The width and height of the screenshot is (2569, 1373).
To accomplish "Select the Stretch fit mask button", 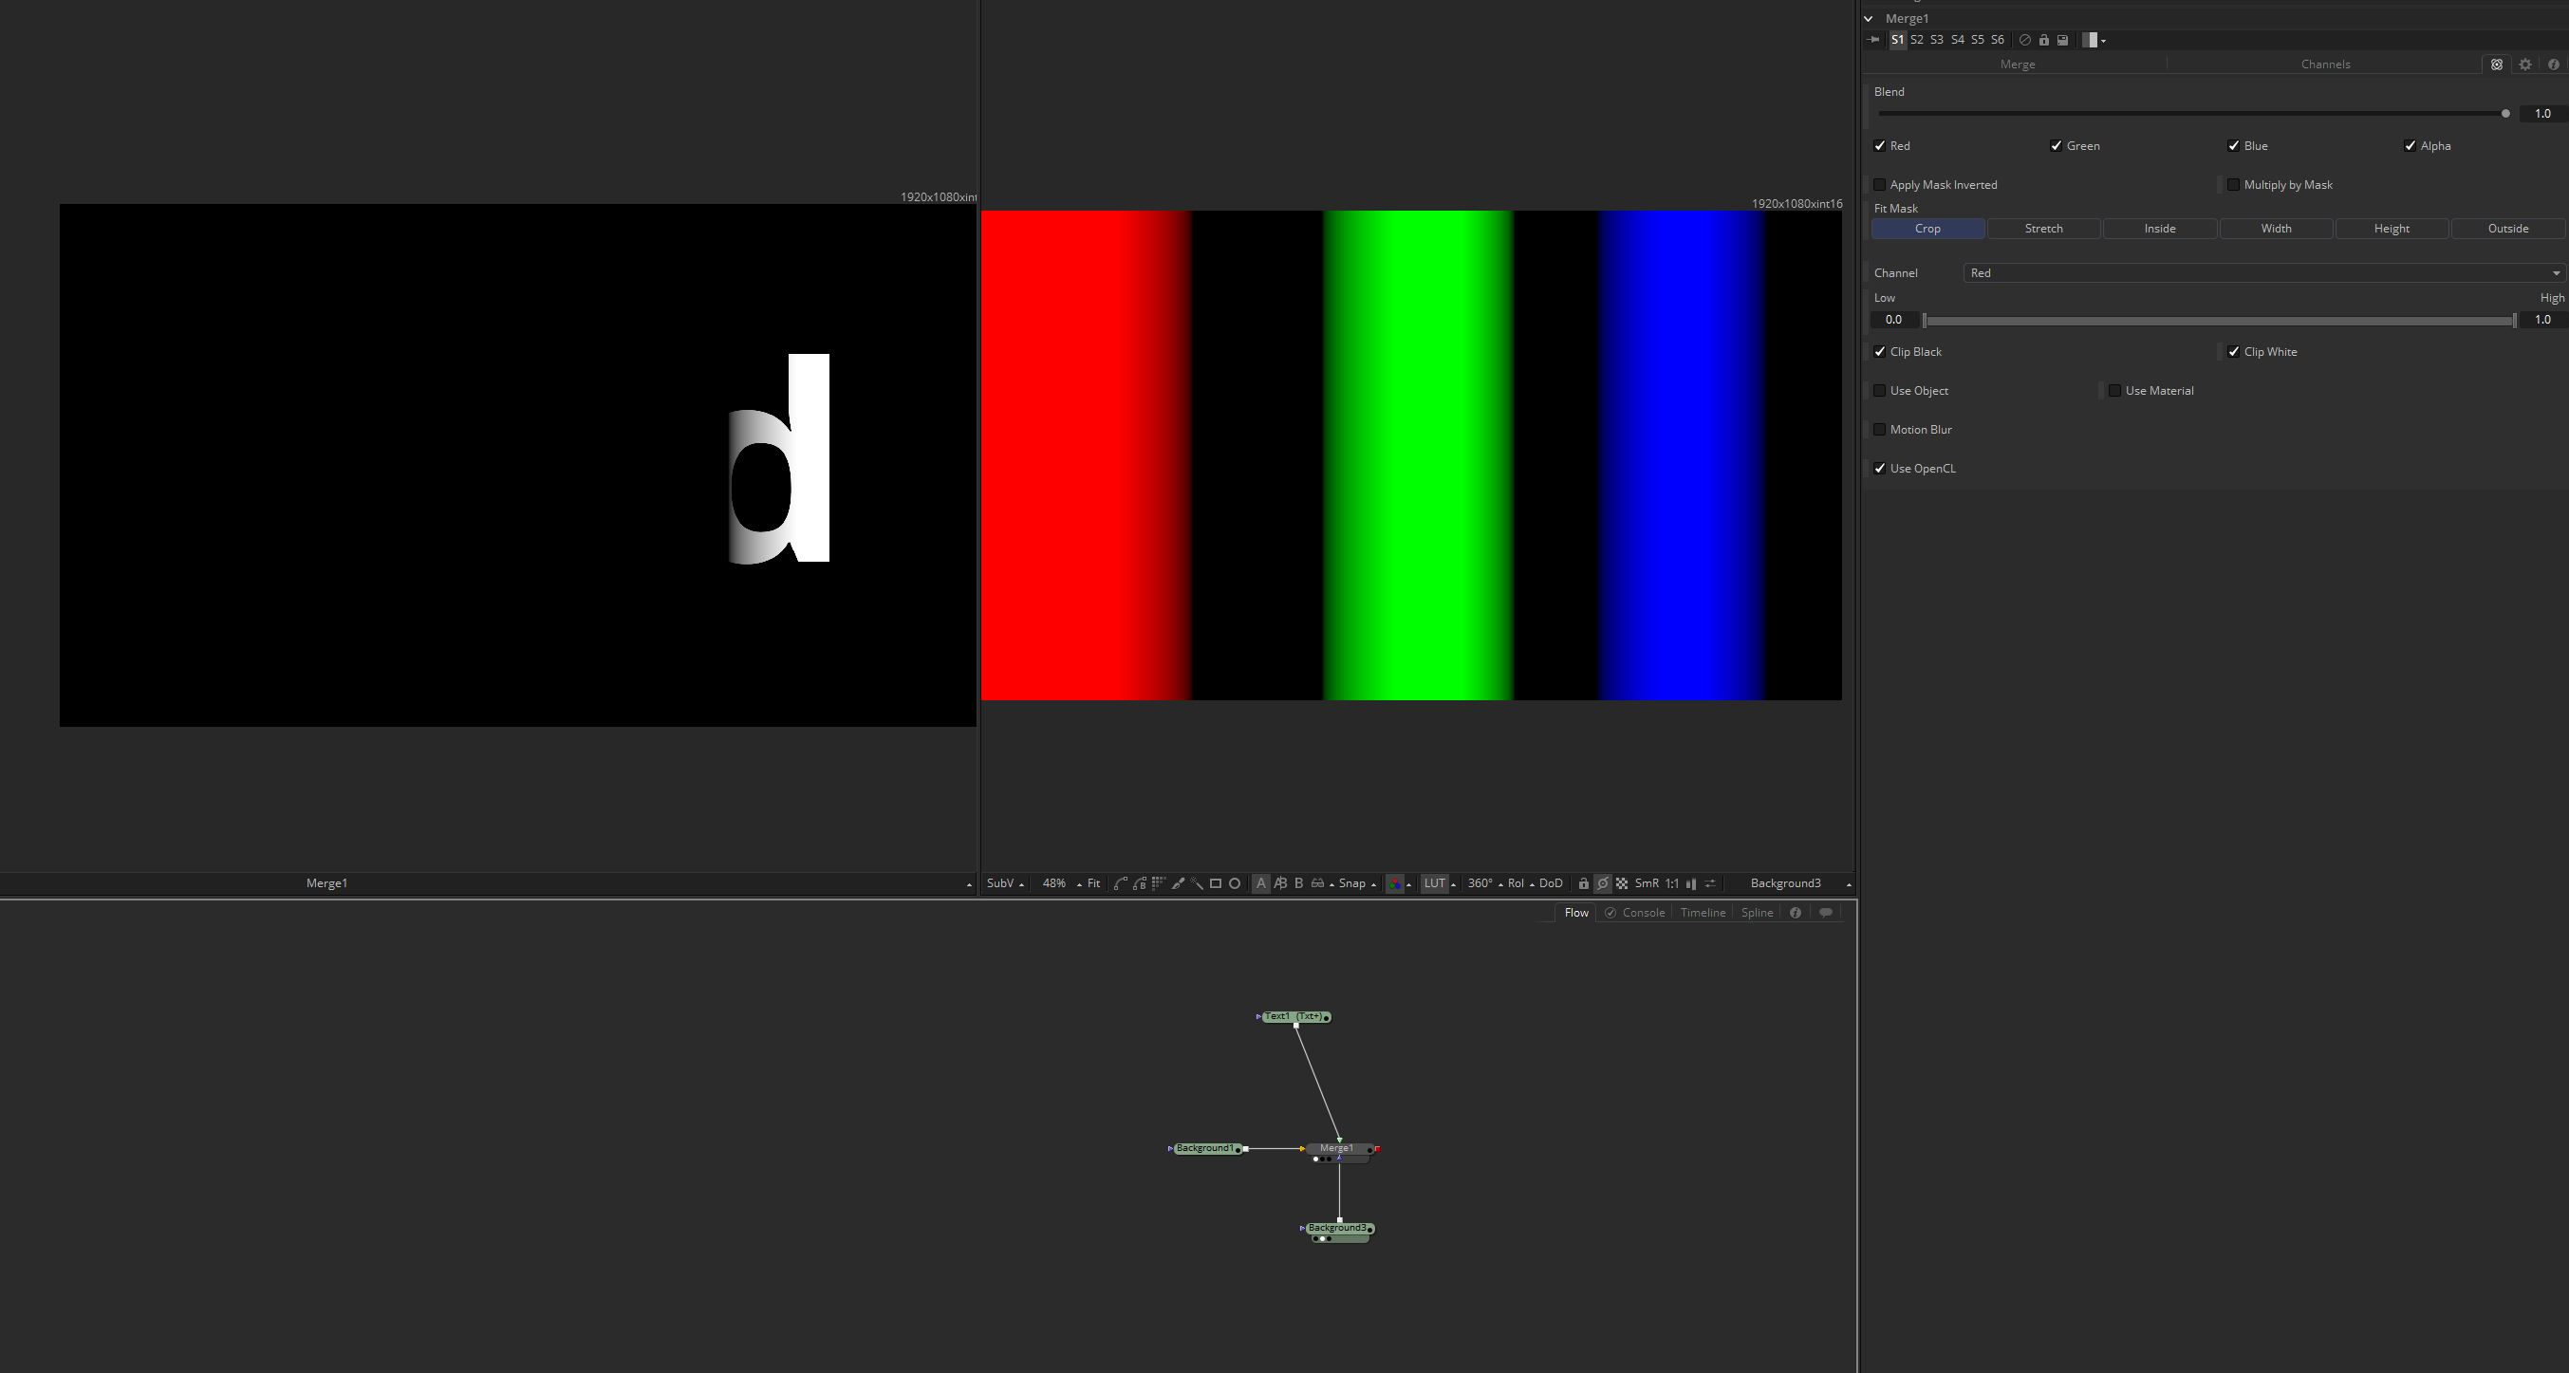I will coord(2043,229).
